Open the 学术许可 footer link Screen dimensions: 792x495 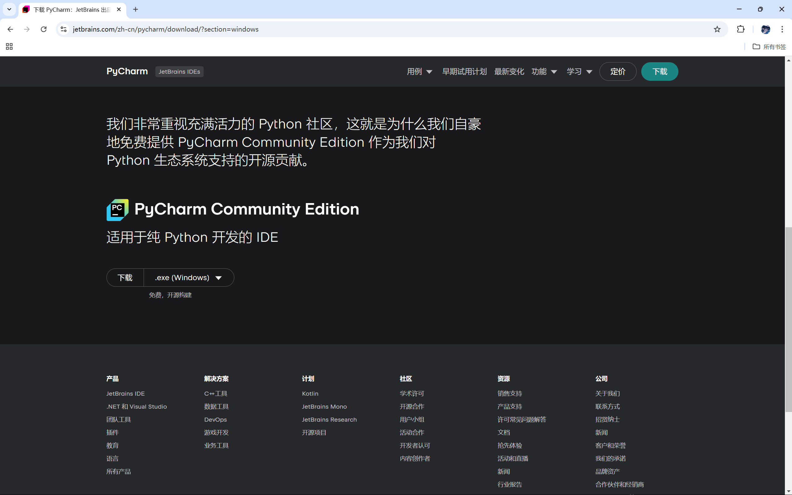tap(412, 393)
